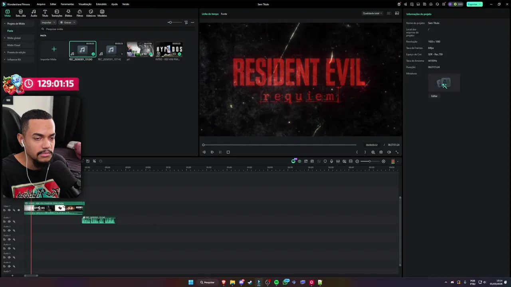Expand Mídia global section

5,38
